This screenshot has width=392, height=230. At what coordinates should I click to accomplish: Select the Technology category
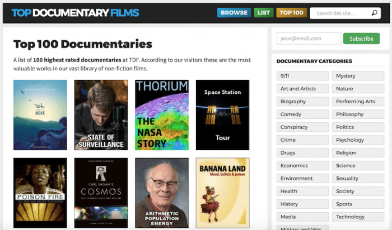(358, 217)
